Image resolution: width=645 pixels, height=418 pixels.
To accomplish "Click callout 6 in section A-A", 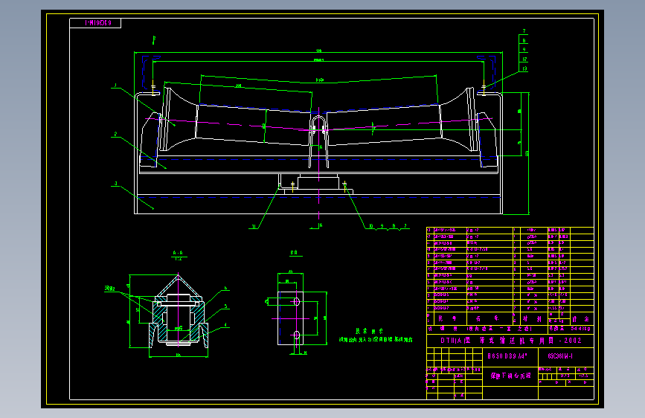I will [225, 289].
